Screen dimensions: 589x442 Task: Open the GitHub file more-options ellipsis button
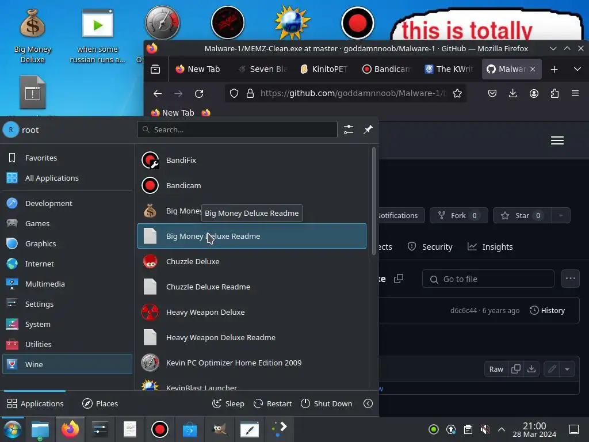(570, 279)
